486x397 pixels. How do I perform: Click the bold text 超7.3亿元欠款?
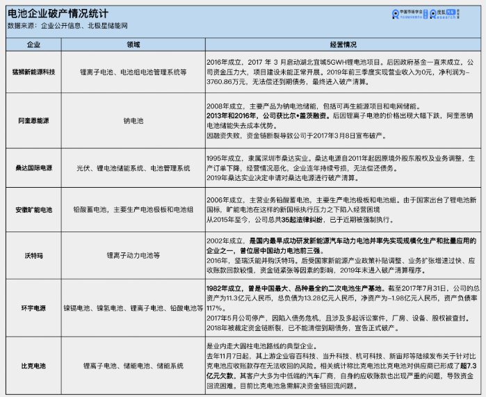pos(341,371)
